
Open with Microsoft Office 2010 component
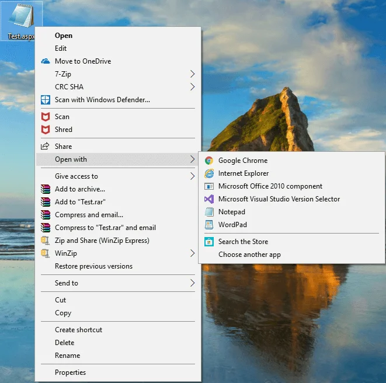coord(292,186)
